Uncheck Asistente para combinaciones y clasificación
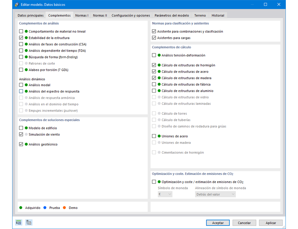The height and width of the screenshot is (229, 298). (x=154, y=31)
